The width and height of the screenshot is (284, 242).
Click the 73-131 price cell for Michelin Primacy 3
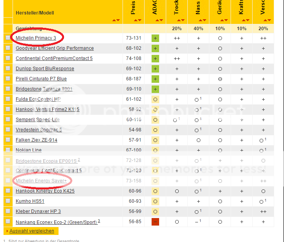134,38
